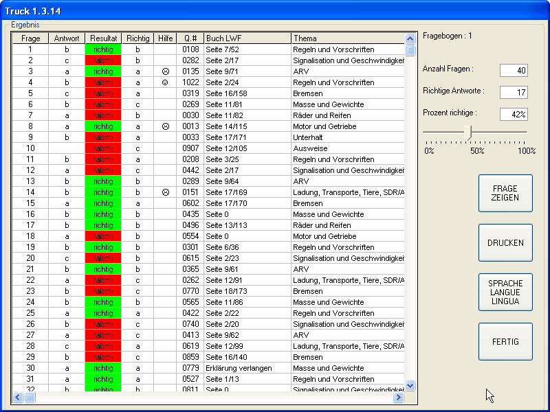Image resolution: width=550 pixels, height=412 pixels.
Task: Finish by clicking FERTIG
Action: pyautogui.click(x=505, y=341)
